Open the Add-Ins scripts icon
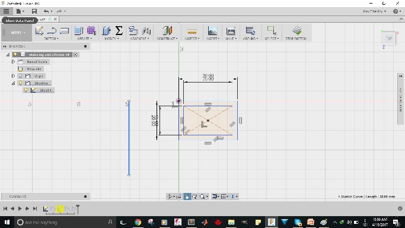This screenshot has width=405, height=228. click(x=250, y=31)
